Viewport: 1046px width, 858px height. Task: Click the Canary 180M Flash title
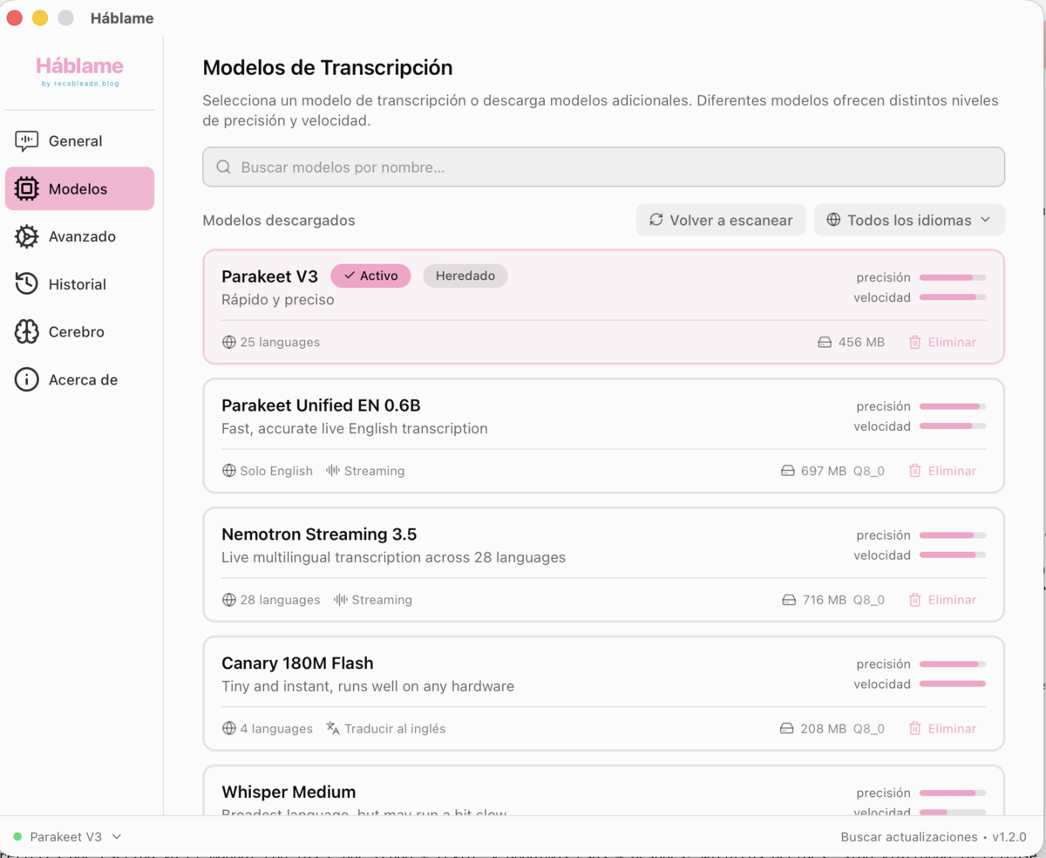[x=297, y=664]
